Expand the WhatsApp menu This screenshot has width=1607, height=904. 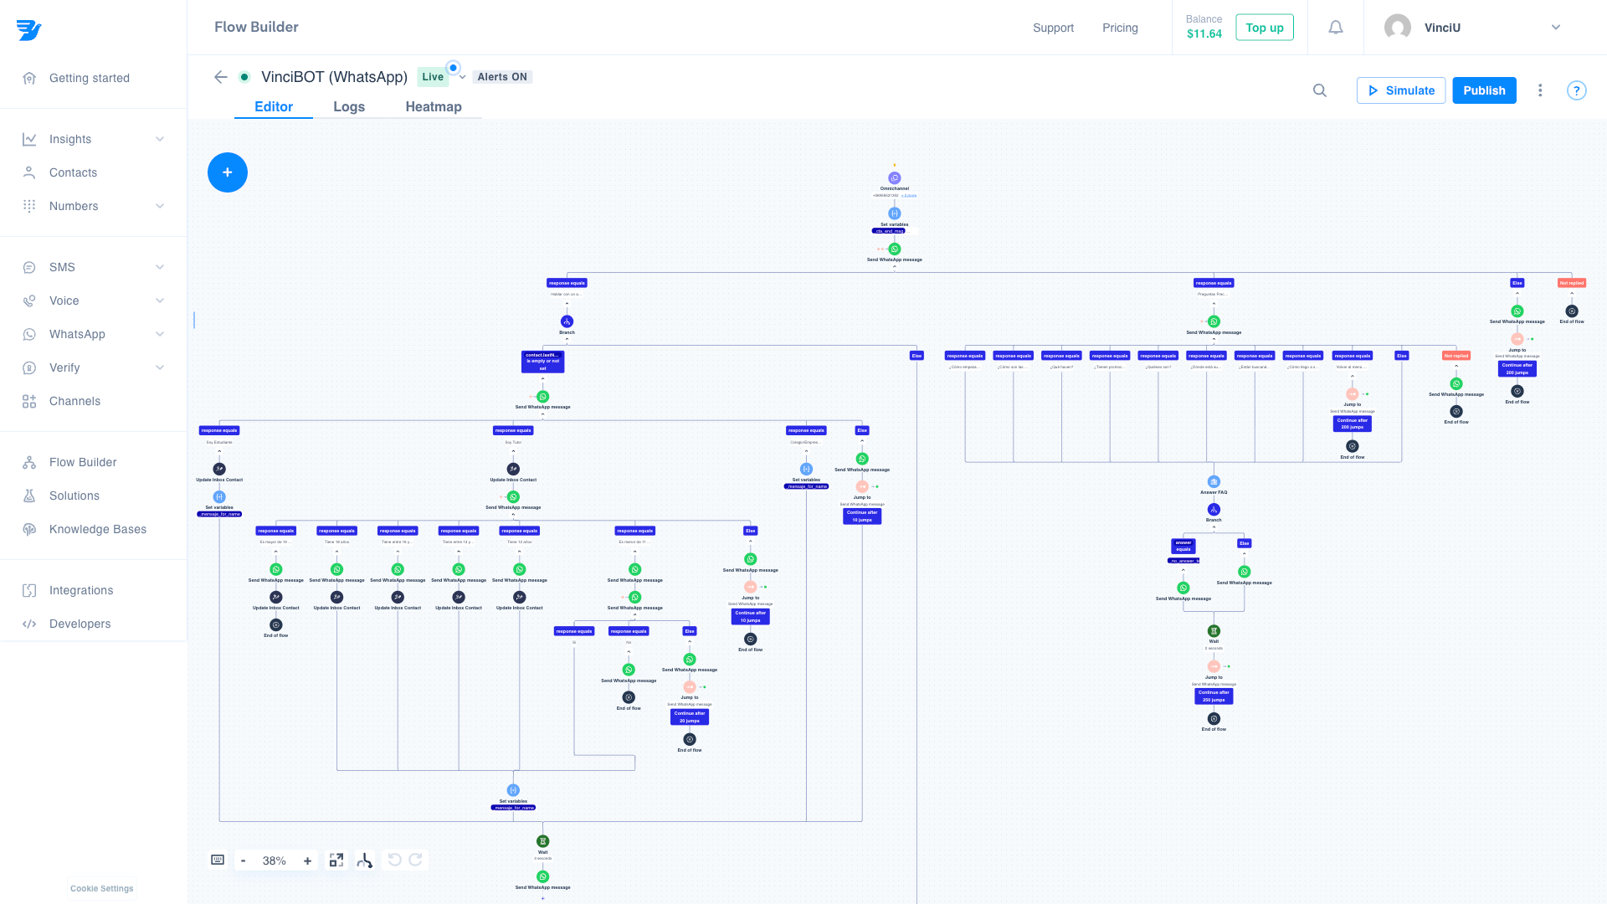93,334
